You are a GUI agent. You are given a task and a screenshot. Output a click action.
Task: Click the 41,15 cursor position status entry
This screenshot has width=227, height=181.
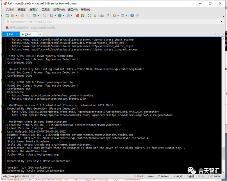pyautogui.click(x=178, y=176)
